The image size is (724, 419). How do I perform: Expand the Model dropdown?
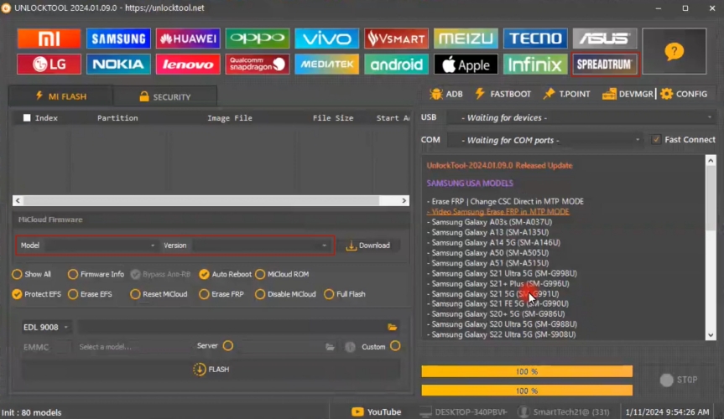click(x=101, y=246)
